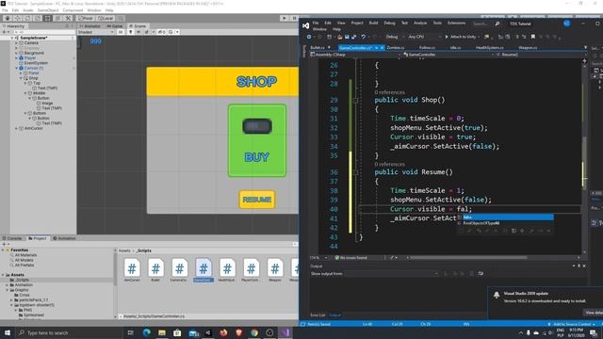Open Component menu in Unity
Image resolution: width=603 pixels, height=339 pixels.
[x=73, y=10]
